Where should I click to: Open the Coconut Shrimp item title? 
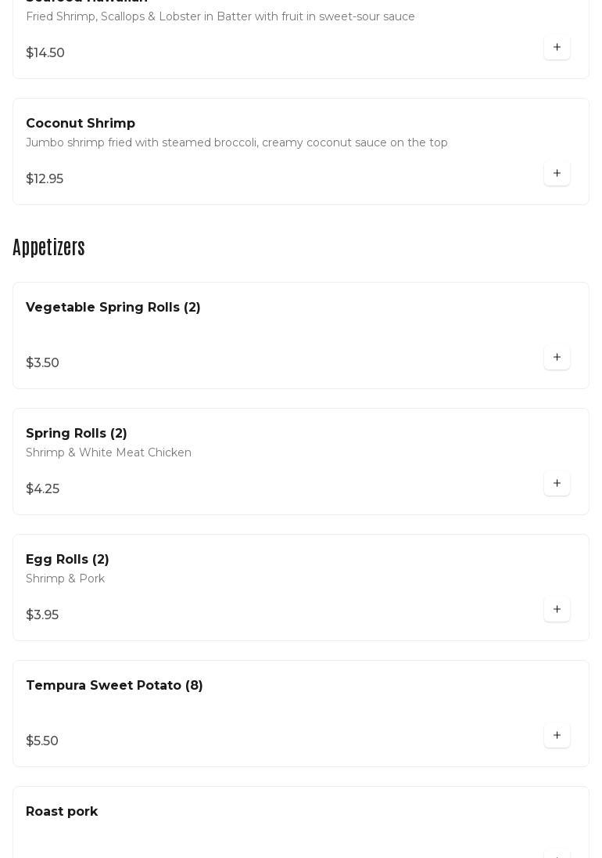[x=81, y=124]
